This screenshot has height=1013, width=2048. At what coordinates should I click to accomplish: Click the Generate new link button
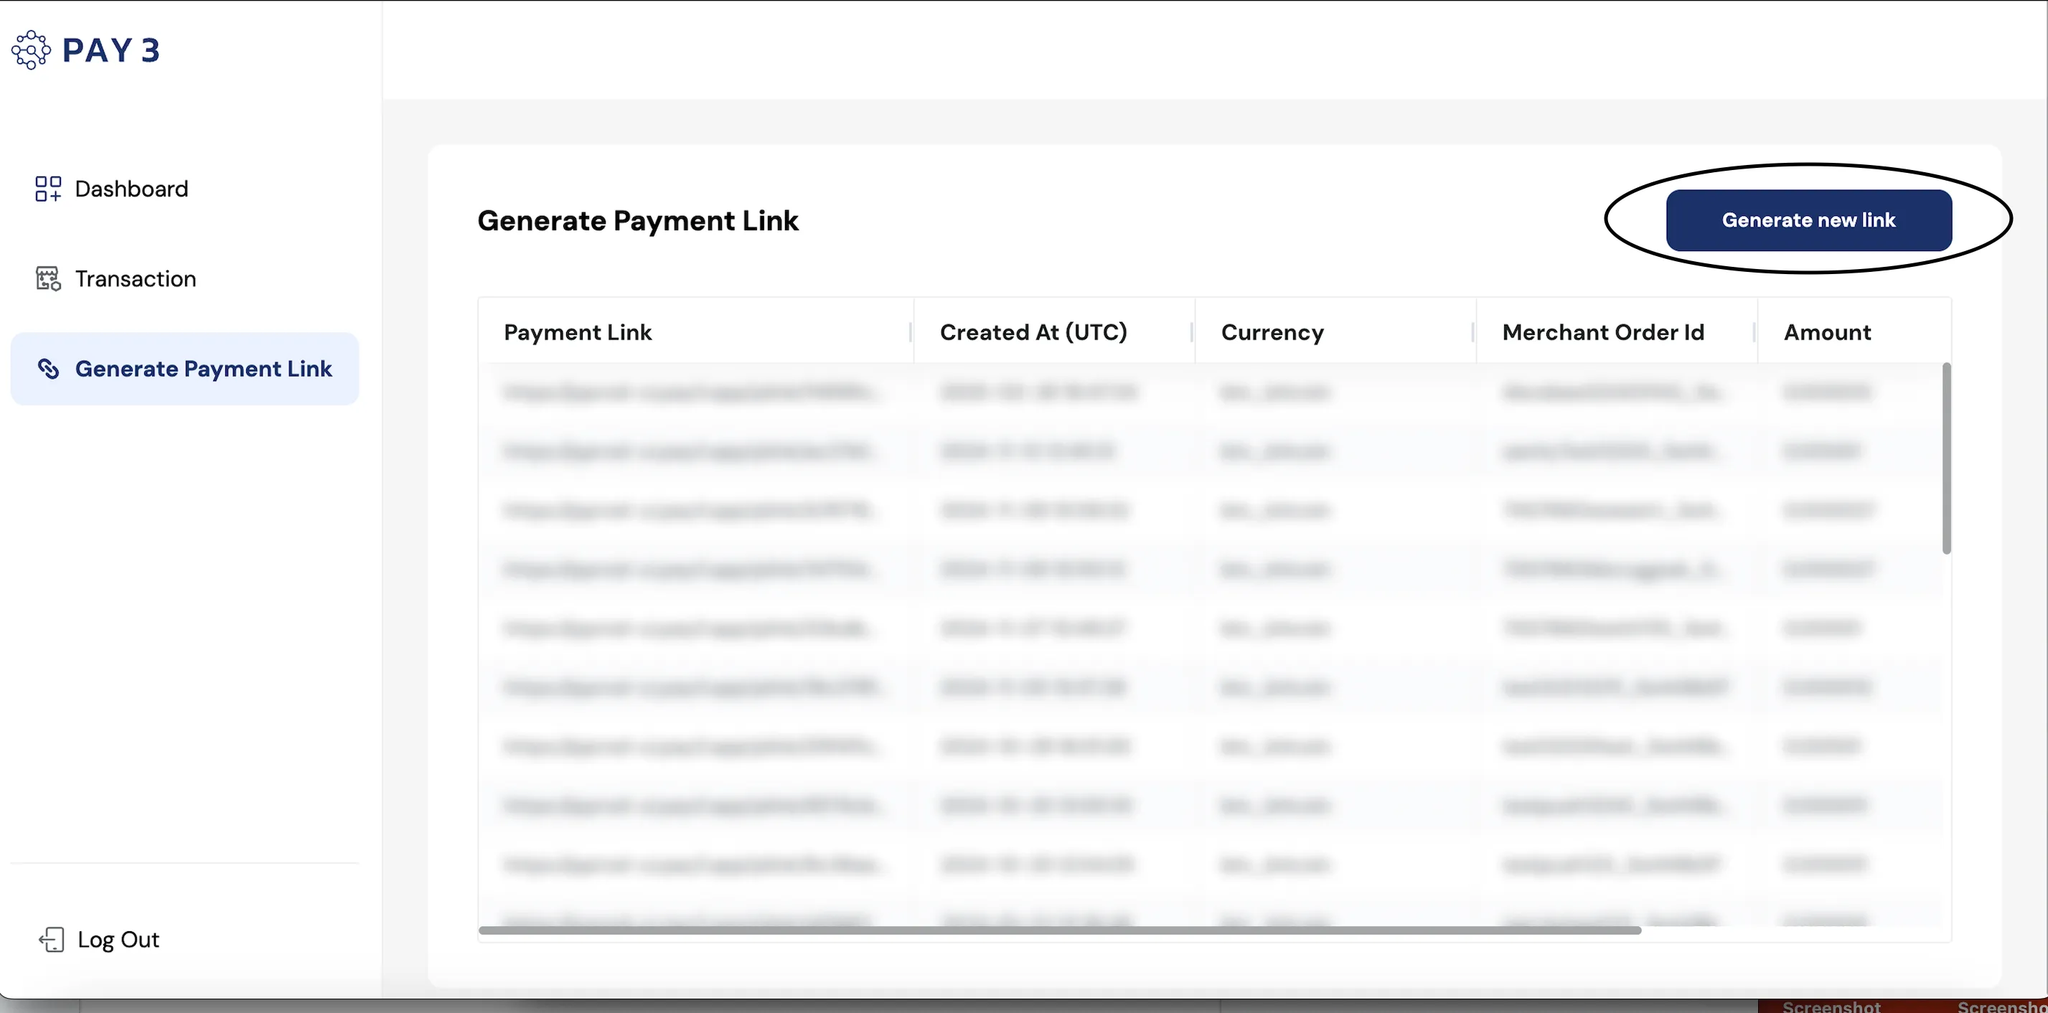pyautogui.click(x=1809, y=220)
